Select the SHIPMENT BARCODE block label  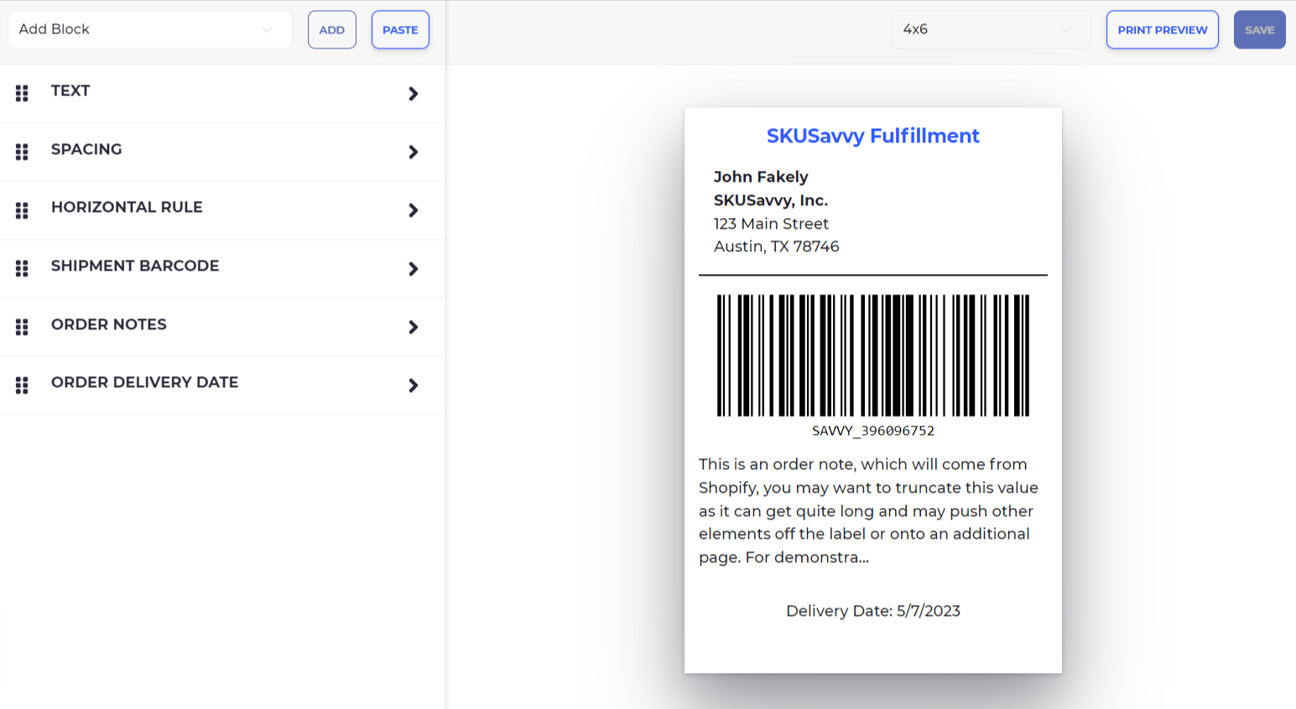point(135,266)
